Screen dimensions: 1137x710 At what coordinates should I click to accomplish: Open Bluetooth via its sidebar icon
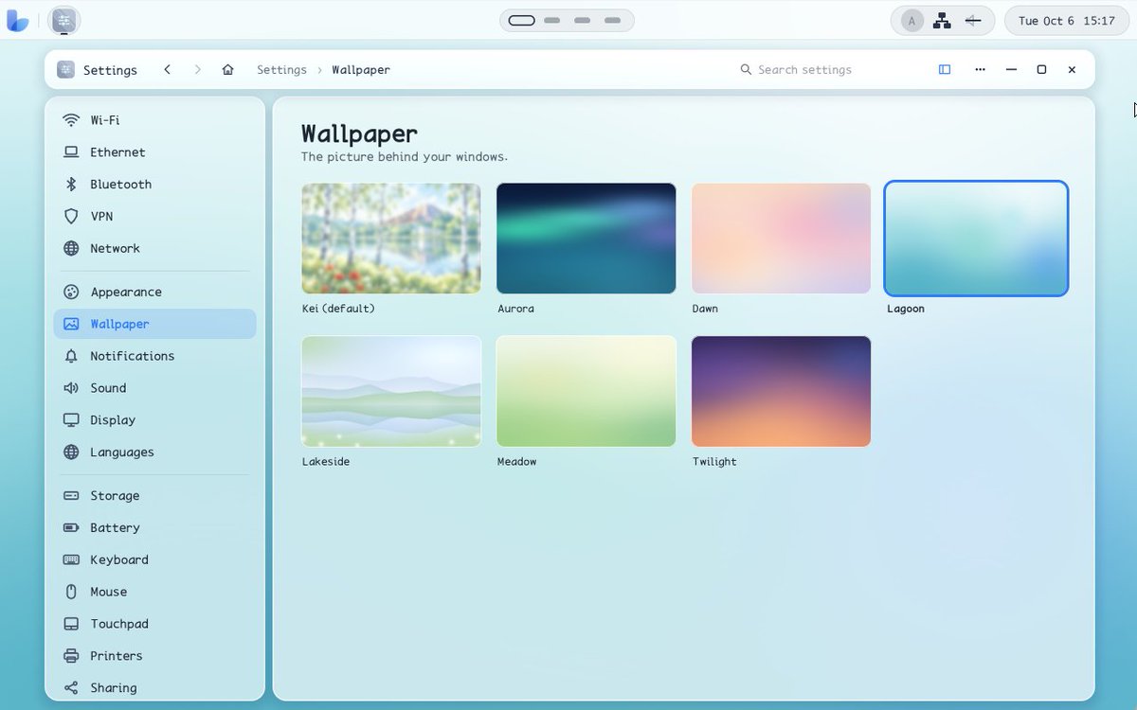(71, 185)
